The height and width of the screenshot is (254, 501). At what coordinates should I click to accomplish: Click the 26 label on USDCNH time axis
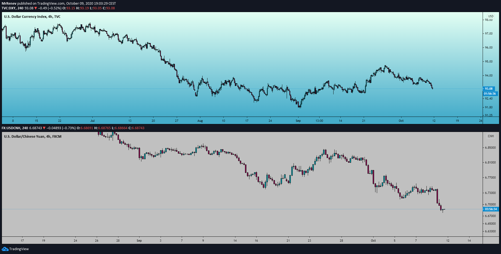[97, 241]
